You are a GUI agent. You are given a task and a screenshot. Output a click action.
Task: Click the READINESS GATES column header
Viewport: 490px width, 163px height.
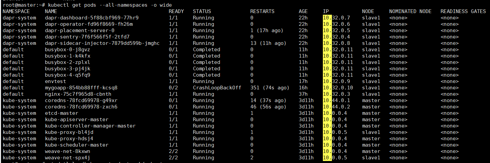coord(463,11)
